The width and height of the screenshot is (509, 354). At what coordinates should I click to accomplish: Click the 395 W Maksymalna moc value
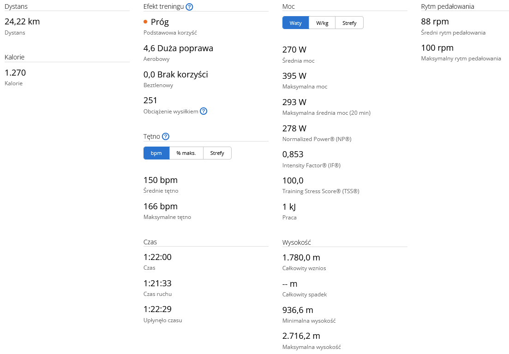tap(294, 76)
